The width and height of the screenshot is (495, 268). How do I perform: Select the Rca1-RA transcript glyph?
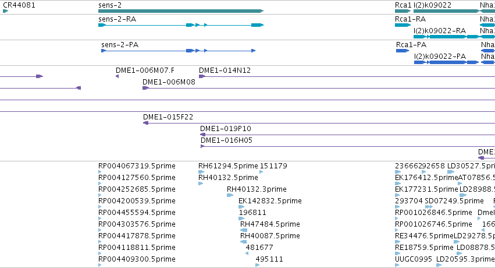click(x=403, y=25)
